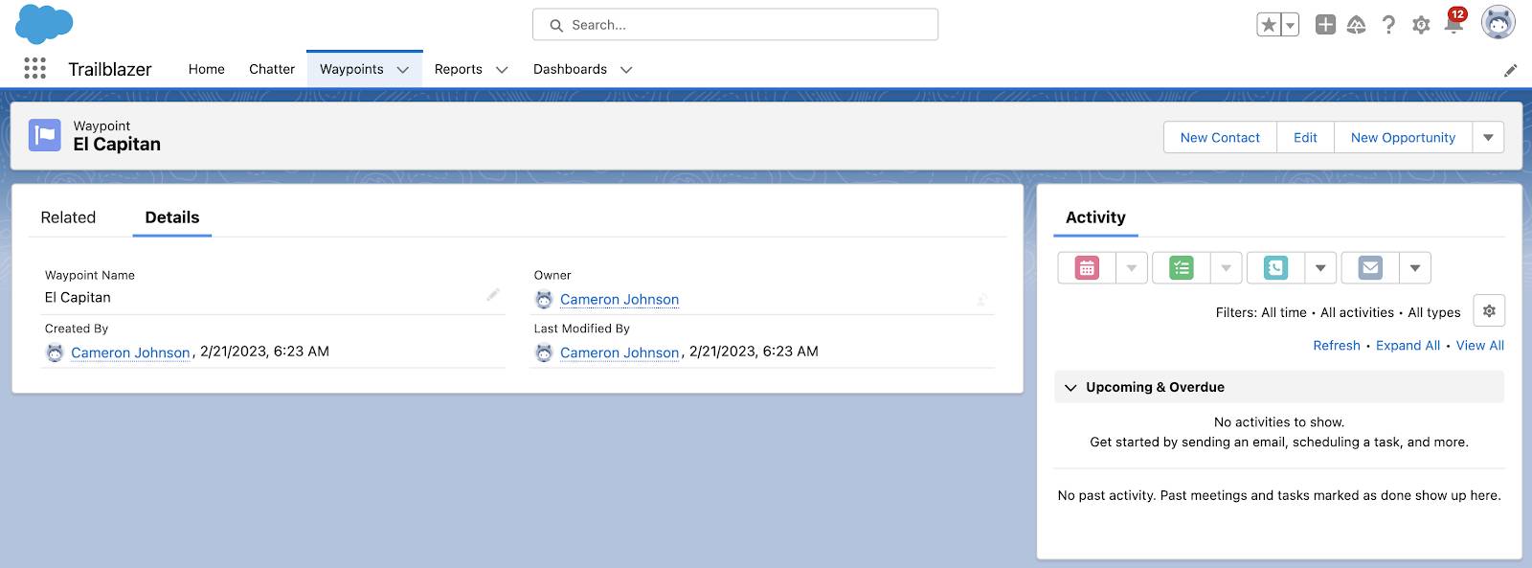Click the avatar beside Last Modified By name
The image size is (1532, 568).
[544, 352]
